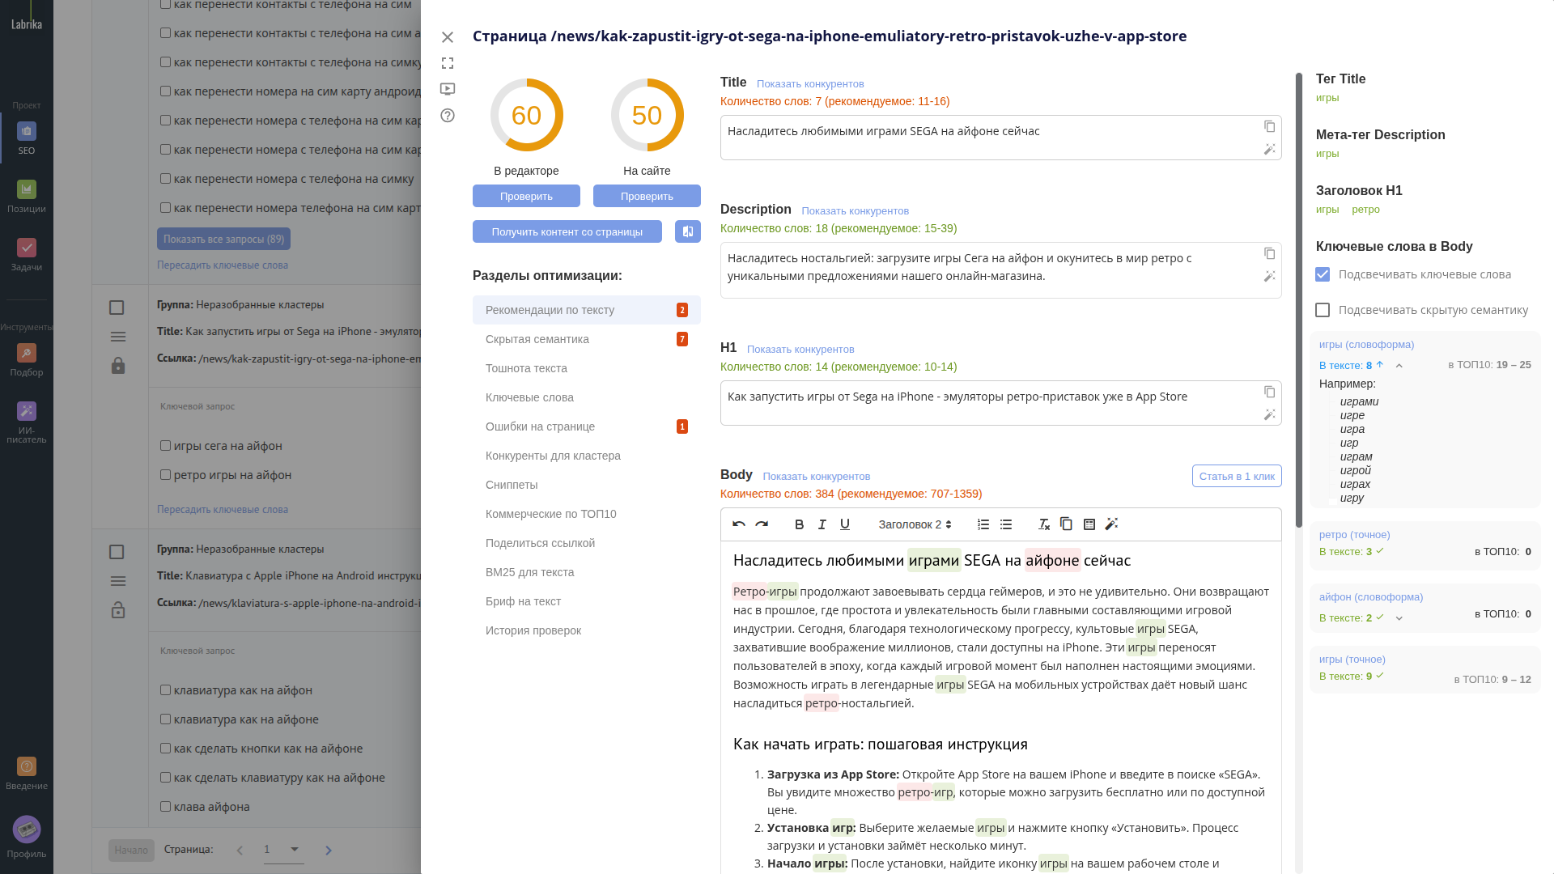This screenshot has height=874, width=1554.
Task: Select the Sega iPhone cluster group checkbox
Action: (117, 308)
